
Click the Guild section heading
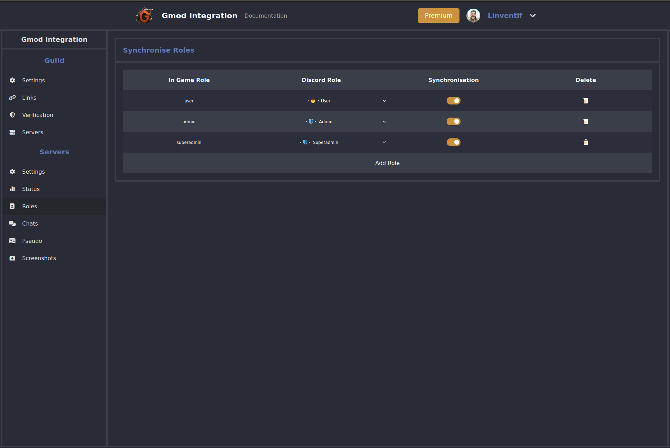[54, 61]
